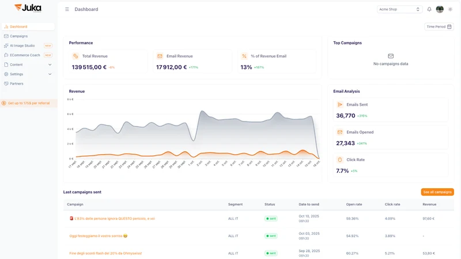The height and width of the screenshot is (259, 461).
Task: Click the Dashboard chart icon
Action: [x=6, y=26]
